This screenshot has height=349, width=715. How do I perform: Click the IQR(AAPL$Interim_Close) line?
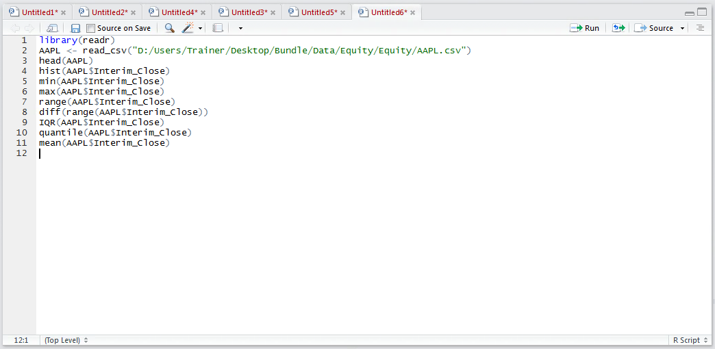tap(101, 122)
